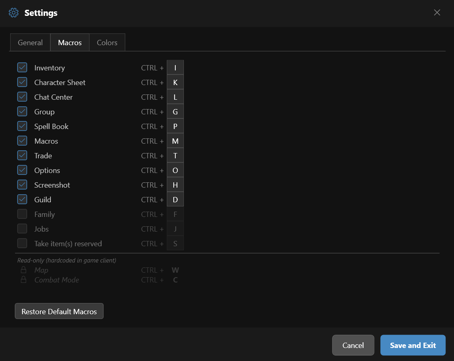Viewport: 454px width, 361px height.
Task: Click Restore Default Macros button
Action: tap(59, 311)
